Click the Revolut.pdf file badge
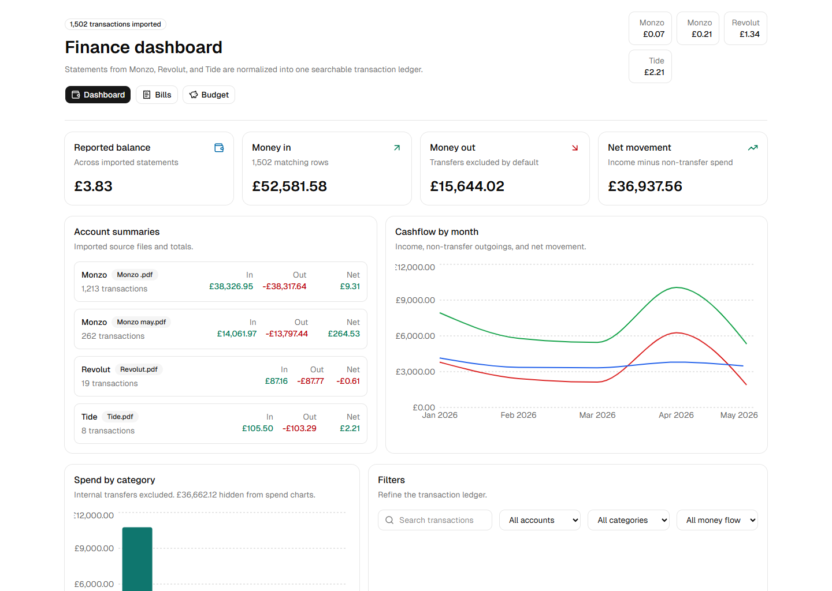Screen dimensions: 832x591 139,369
